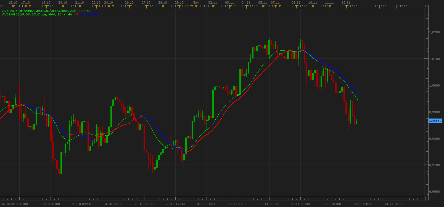Select the orange marker below 04.11
The height and width of the screenshot is (207, 444).
[246, 6]
